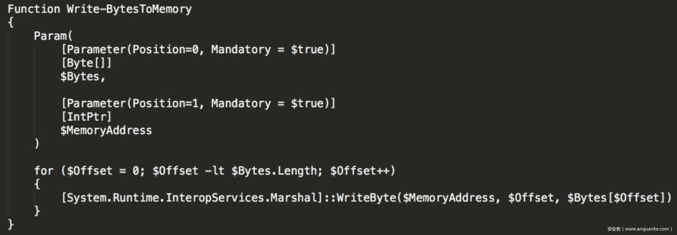Click the $Bytes.Length expression

274,171
